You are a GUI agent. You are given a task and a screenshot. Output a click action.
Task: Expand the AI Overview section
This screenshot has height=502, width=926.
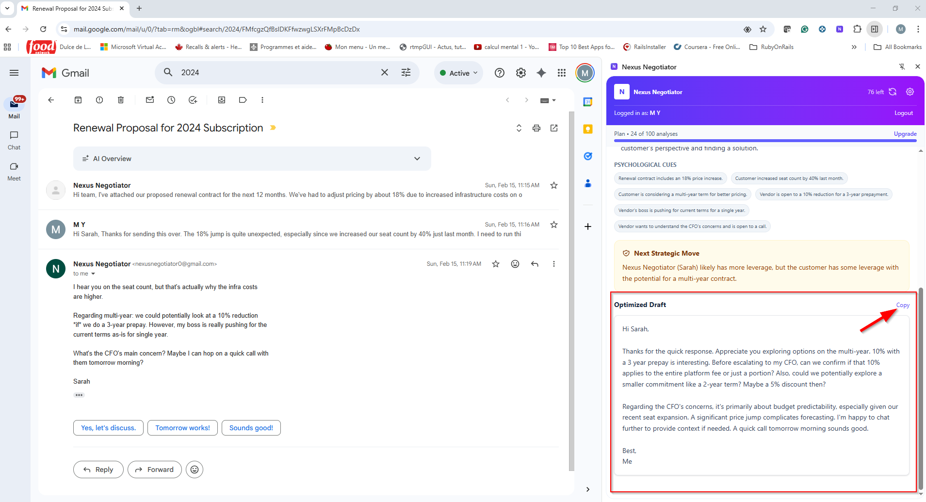(x=417, y=159)
